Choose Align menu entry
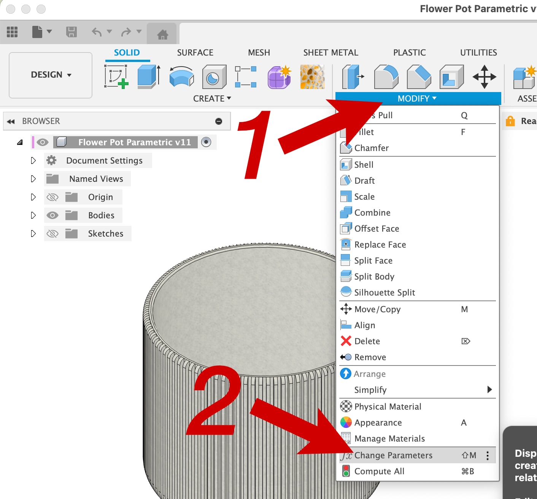The image size is (537, 499). click(417, 325)
